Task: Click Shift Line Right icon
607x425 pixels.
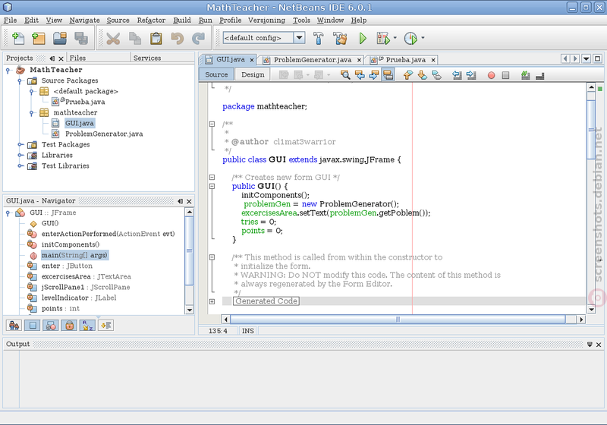Action: (x=471, y=74)
